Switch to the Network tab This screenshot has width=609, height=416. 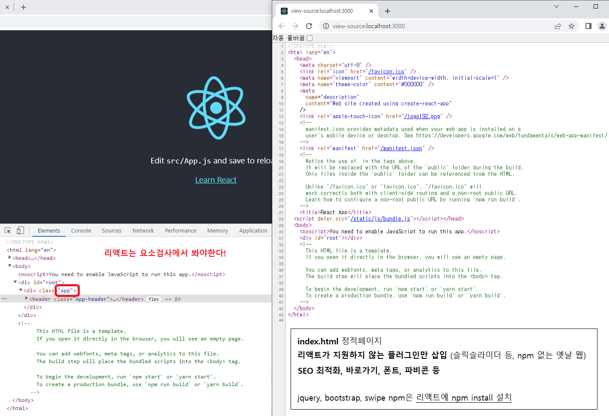tap(143, 230)
